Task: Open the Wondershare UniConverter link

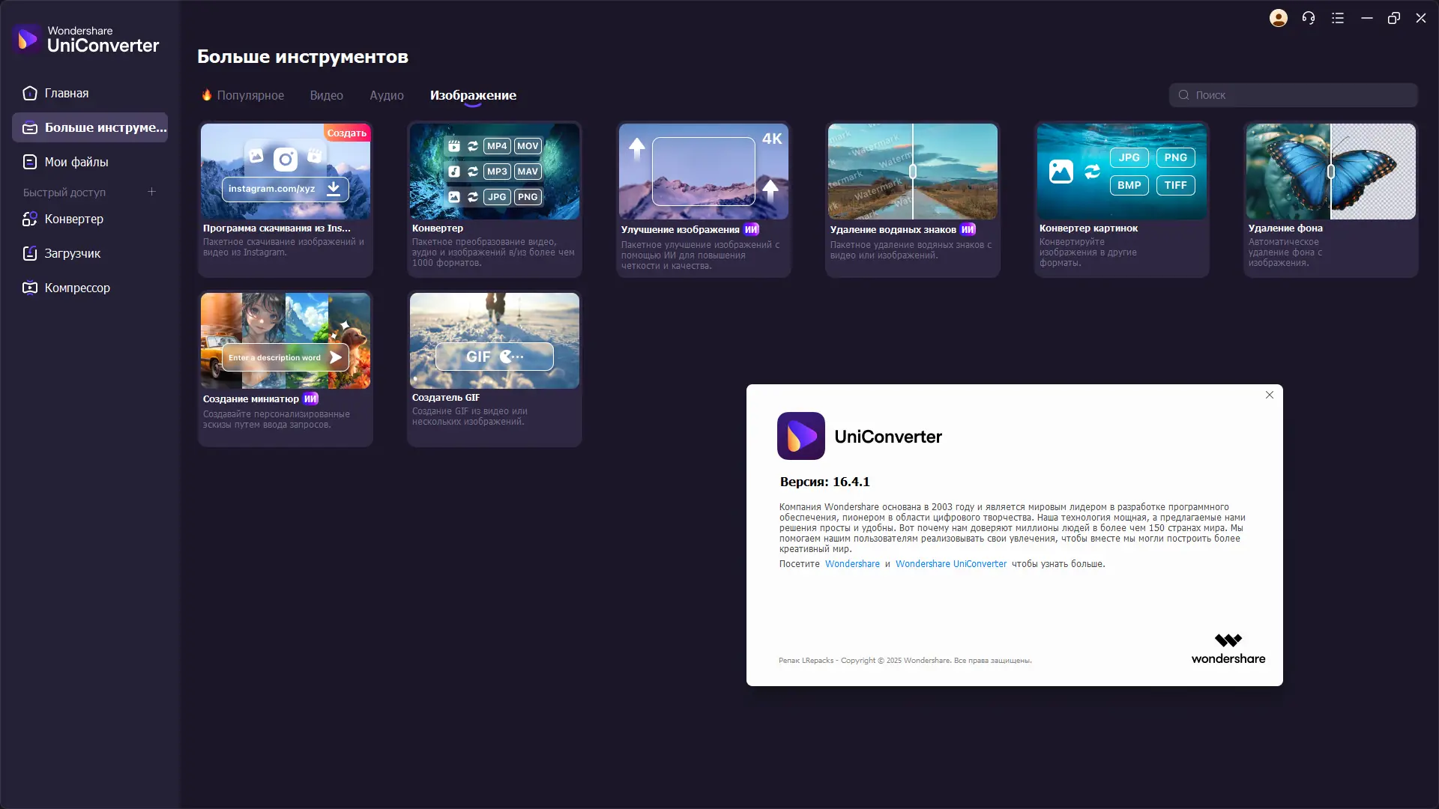Action: [x=950, y=564]
